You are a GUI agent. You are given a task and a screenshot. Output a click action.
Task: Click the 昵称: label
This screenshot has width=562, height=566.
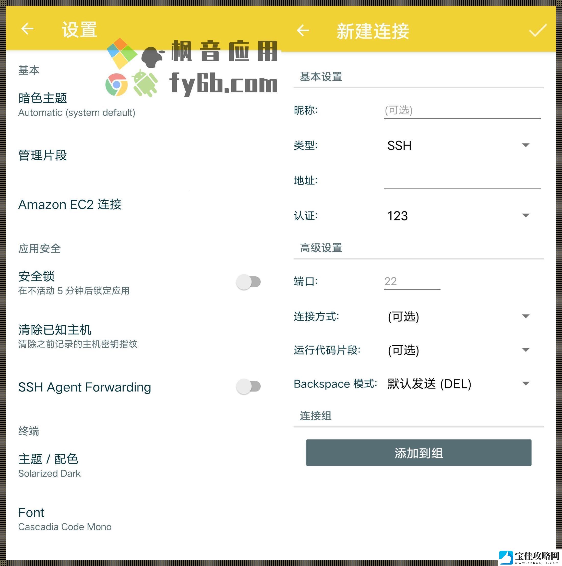(x=306, y=110)
